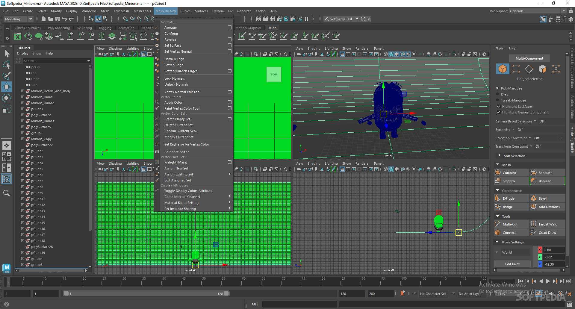Toggle Highlight Nearest Component checkbox
The image size is (575, 309).
pos(499,112)
